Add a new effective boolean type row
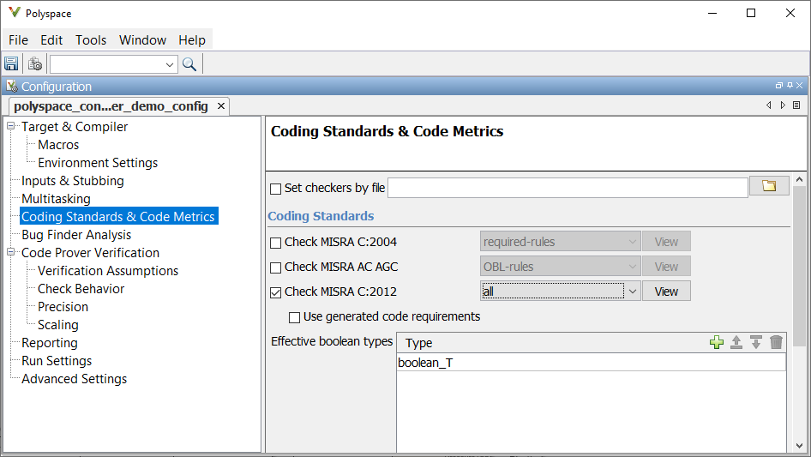 (x=717, y=342)
